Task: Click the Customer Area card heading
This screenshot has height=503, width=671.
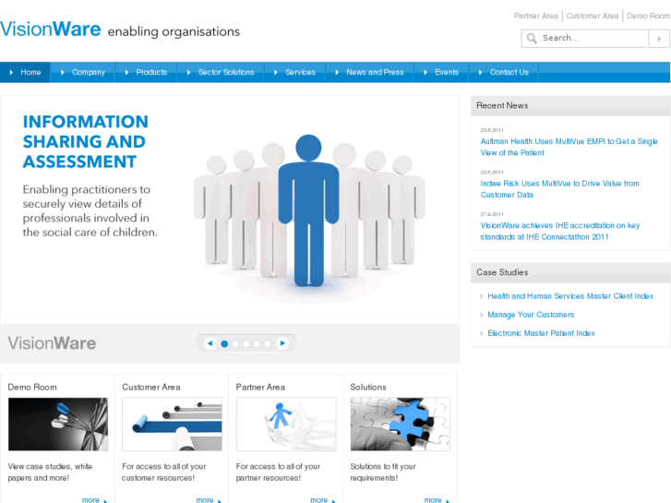Action: click(x=151, y=387)
